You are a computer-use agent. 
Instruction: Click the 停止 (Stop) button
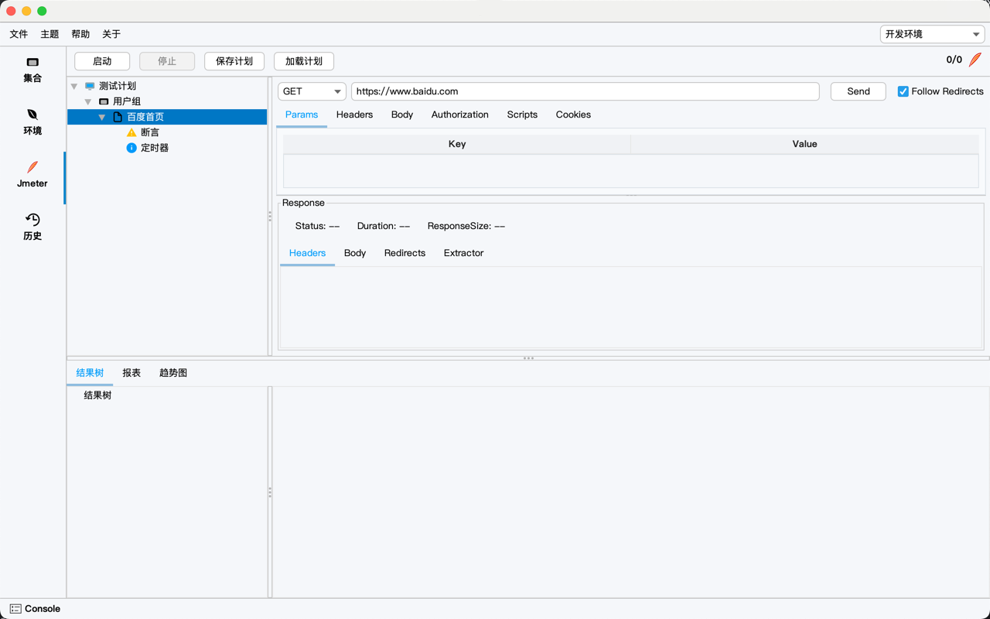(x=167, y=61)
